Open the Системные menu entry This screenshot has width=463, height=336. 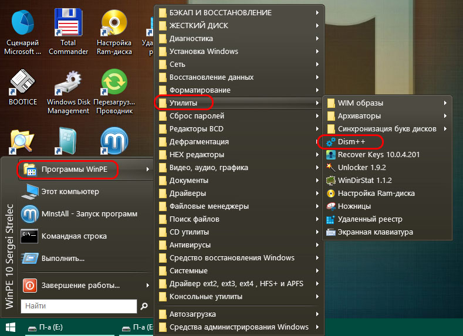[x=239, y=271]
